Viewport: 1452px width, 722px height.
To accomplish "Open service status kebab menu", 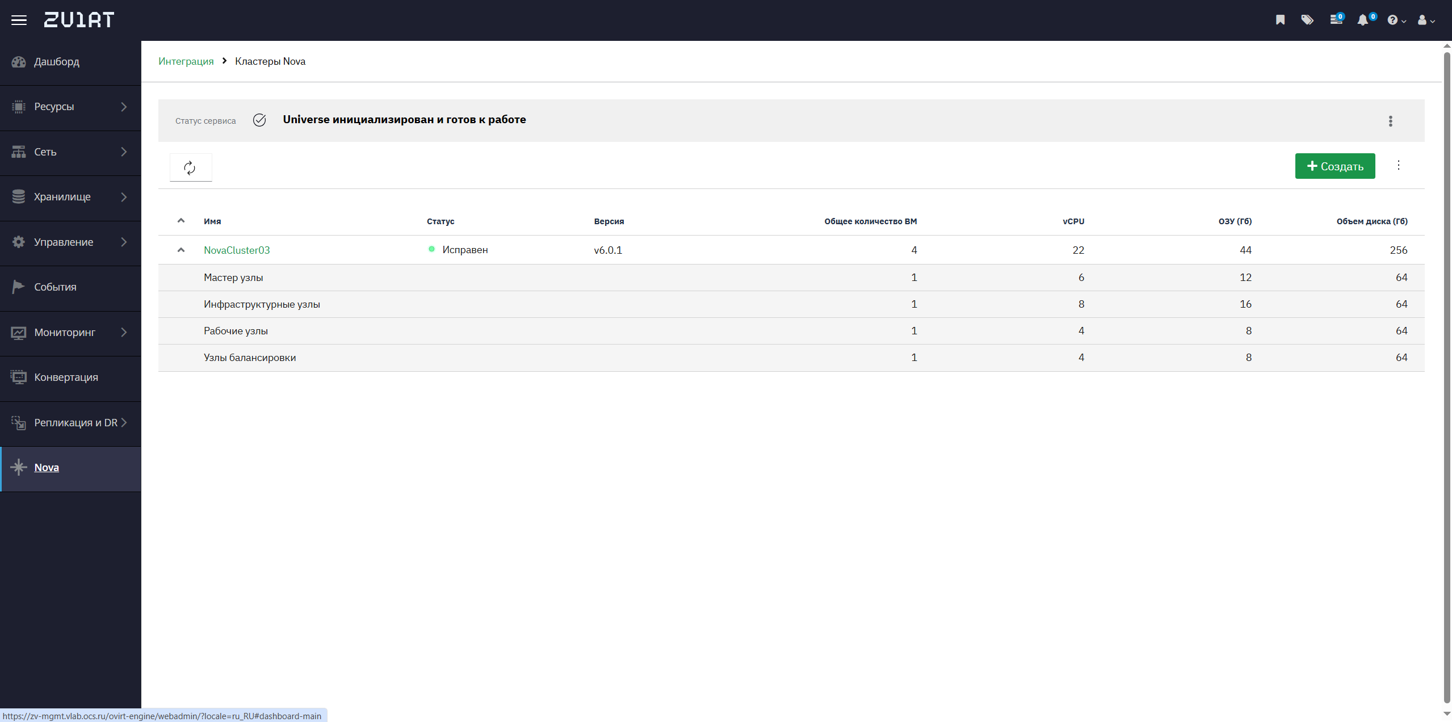I will point(1390,121).
